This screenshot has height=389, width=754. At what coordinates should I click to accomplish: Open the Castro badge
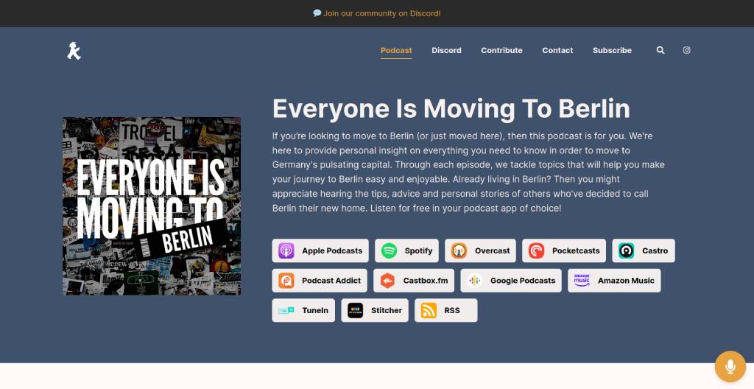click(x=643, y=250)
